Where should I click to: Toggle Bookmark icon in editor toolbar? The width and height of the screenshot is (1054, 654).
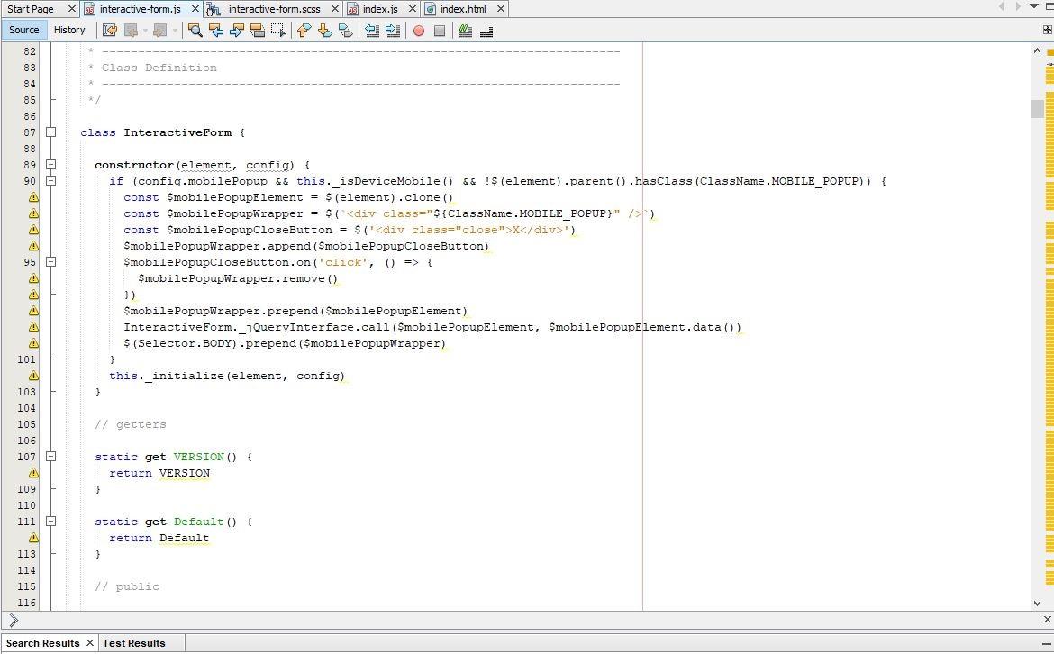(345, 31)
